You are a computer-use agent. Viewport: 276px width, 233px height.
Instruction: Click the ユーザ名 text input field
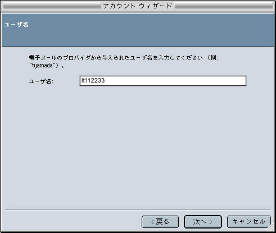163,81
